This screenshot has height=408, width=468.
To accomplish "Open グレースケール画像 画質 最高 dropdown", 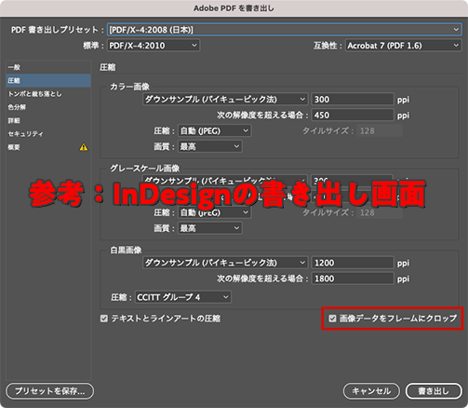I will point(210,228).
